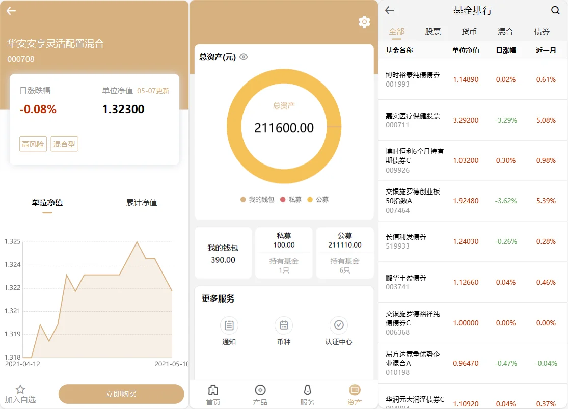Open search in 基金排行 screen
This screenshot has width=568, height=409.
click(x=555, y=10)
